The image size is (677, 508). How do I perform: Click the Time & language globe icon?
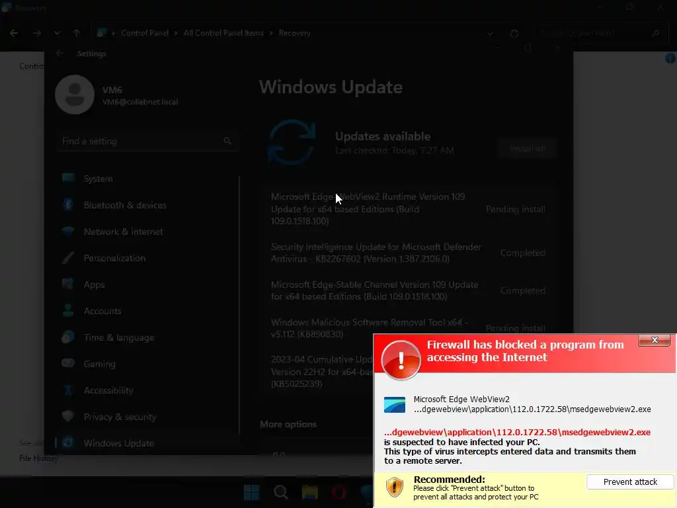tap(68, 337)
